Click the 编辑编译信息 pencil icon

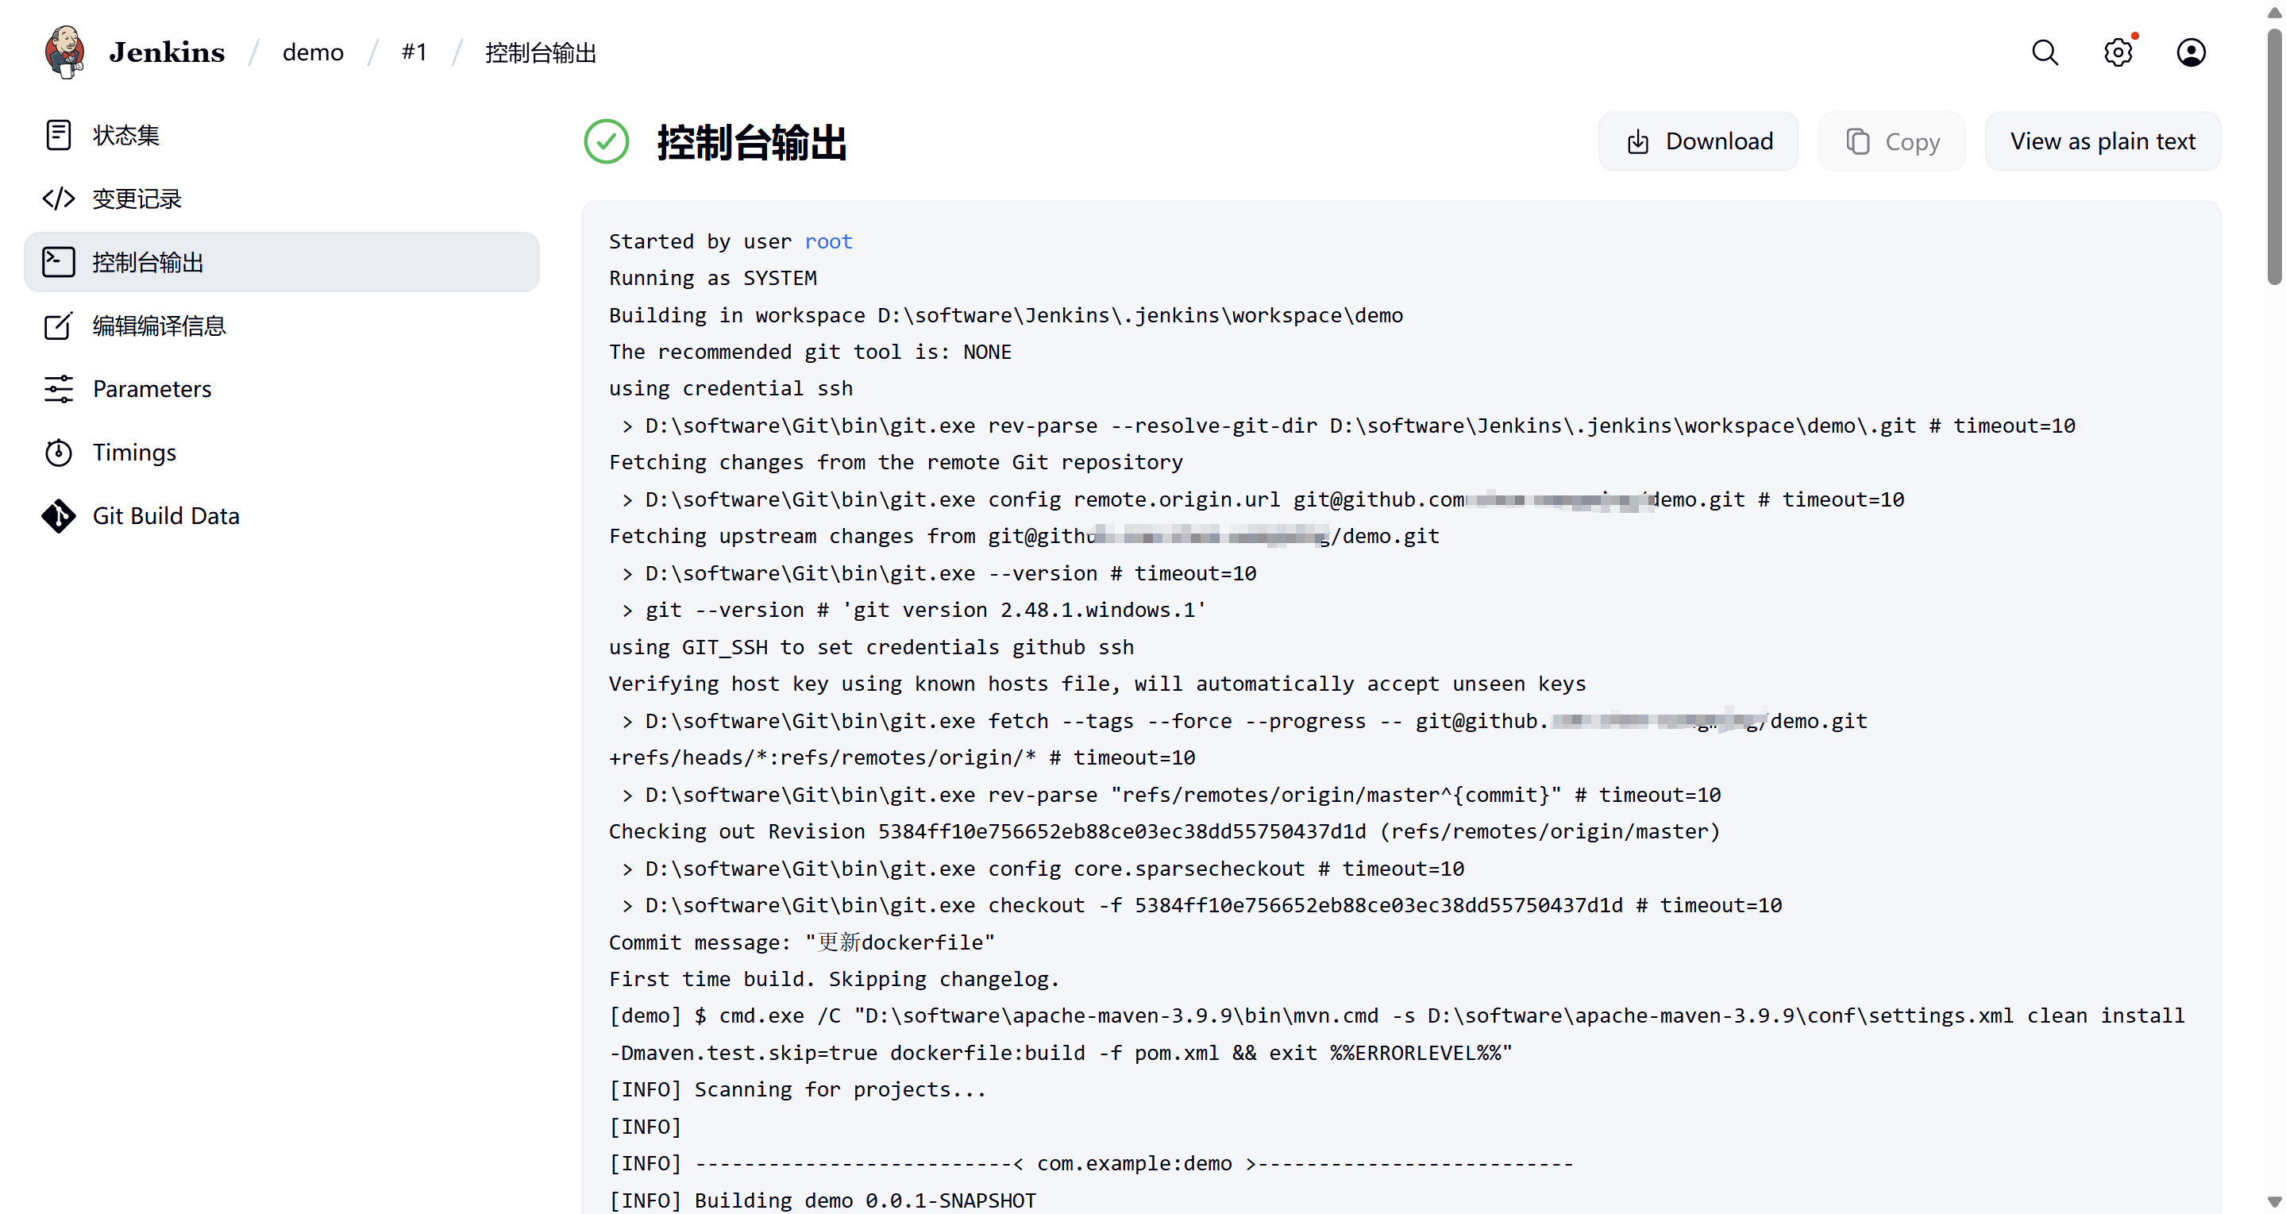tap(59, 326)
